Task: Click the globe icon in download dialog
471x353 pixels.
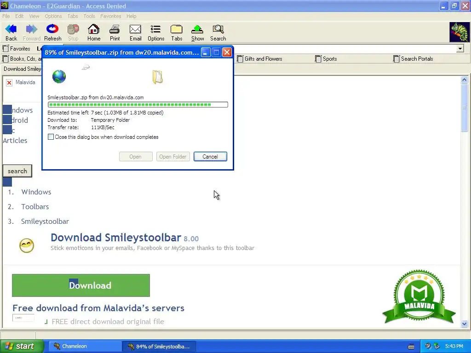Action: pos(59,77)
